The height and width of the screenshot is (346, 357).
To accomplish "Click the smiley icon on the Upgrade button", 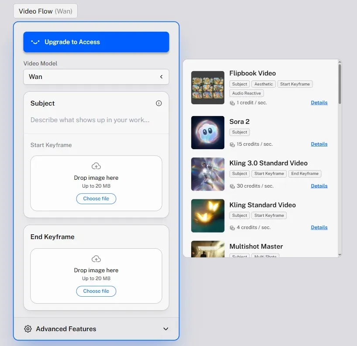I will click(x=35, y=42).
